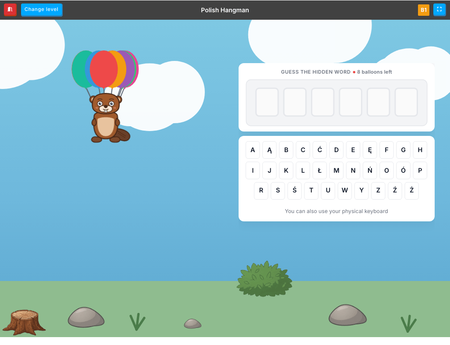
Task: Click the red exit door icon
Action: click(x=10, y=10)
